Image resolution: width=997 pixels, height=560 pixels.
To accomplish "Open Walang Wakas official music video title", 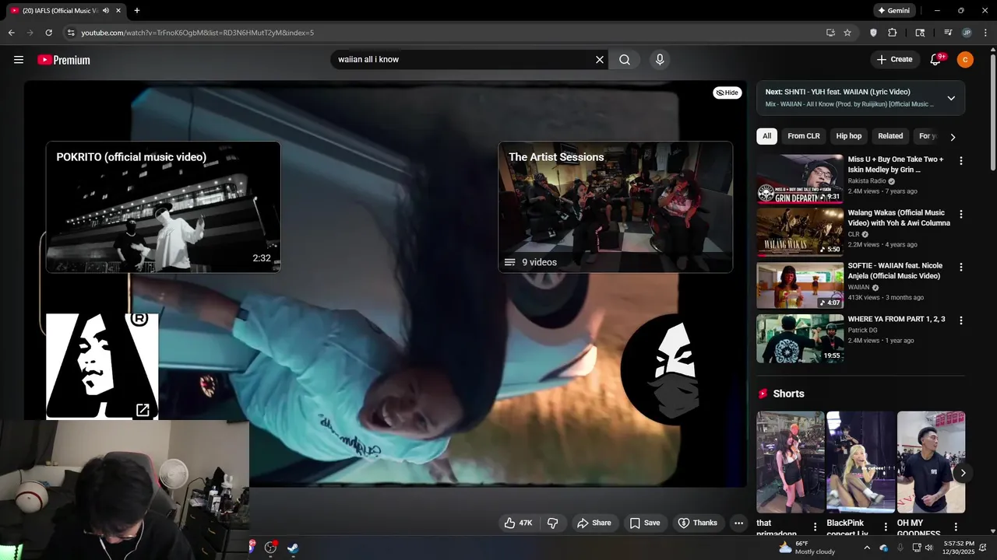I will click(x=899, y=218).
